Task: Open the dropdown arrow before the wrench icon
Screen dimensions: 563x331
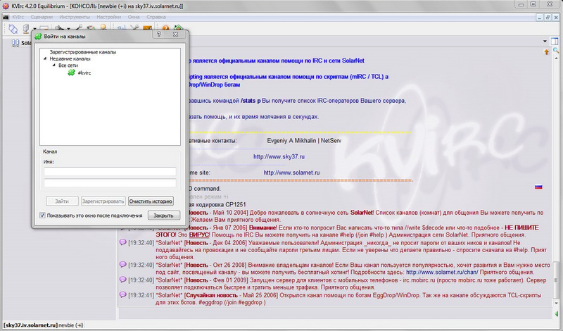Action: 68,28
